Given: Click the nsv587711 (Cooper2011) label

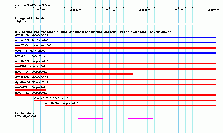Looking at the screenshot, I should (x=32, y=87).
